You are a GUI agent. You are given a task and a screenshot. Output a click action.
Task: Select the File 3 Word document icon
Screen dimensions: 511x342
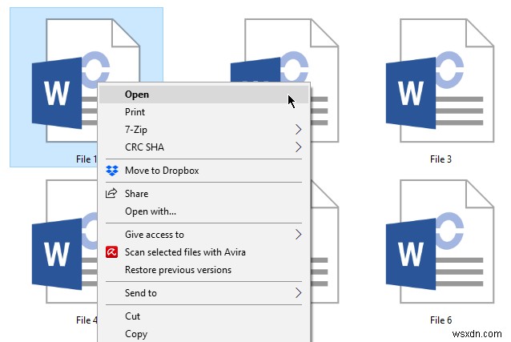pyautogui.click(x=440, y=80)
